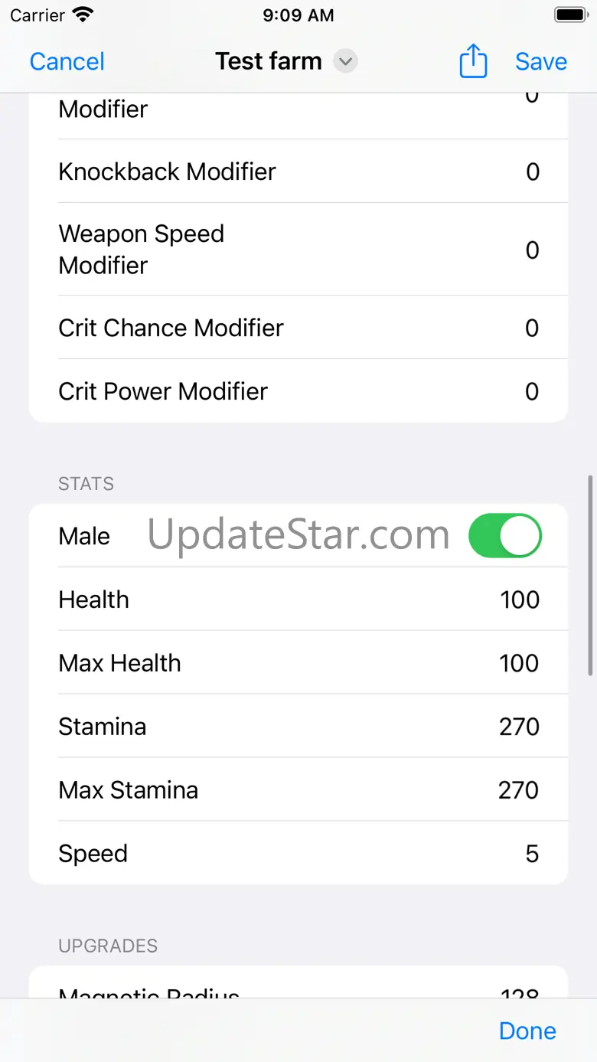The height and width of the screenshot is (1062, 597).
Task: Tap the battery icon in status bar
Action: (x=570, y=15)
